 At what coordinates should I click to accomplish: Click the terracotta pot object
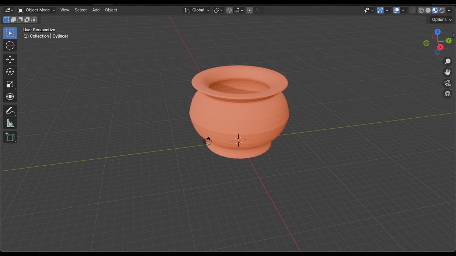[x=239, y=112]
